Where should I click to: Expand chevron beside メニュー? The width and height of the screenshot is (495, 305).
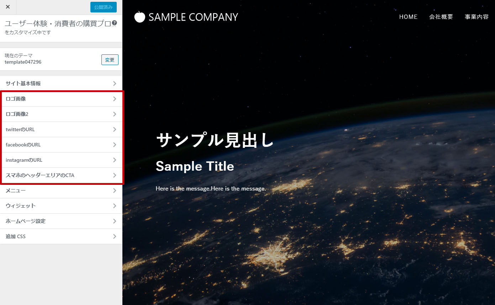[115, 191]
